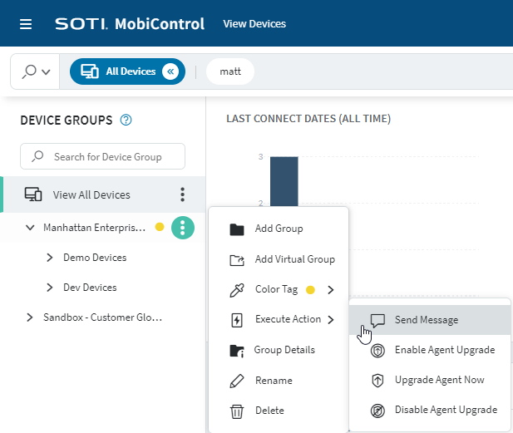
Task: Click Disable Agent Upgrade entry
Action: click(446, 410)
